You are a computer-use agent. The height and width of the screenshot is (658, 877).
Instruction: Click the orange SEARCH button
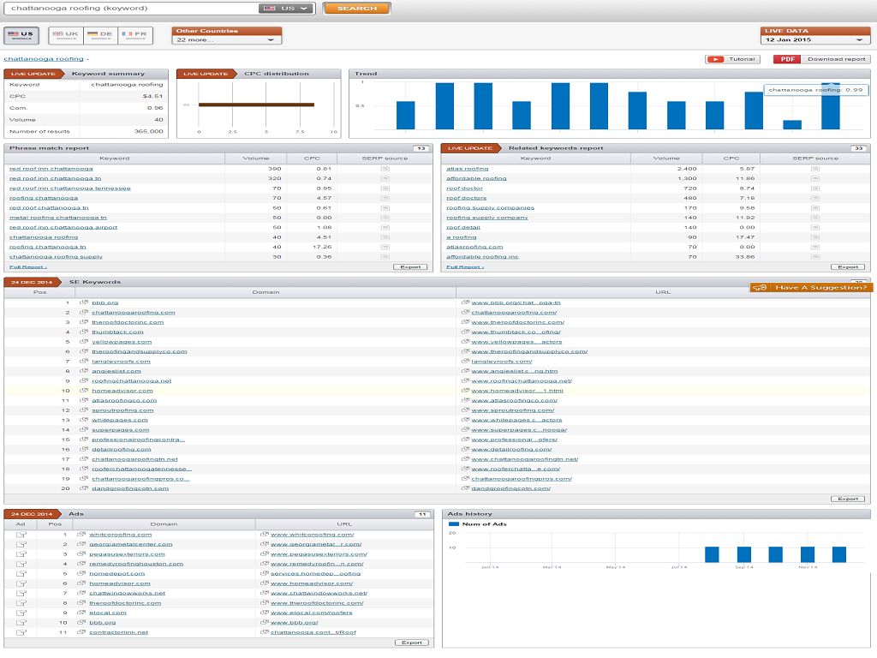click(x=357, y=9)
